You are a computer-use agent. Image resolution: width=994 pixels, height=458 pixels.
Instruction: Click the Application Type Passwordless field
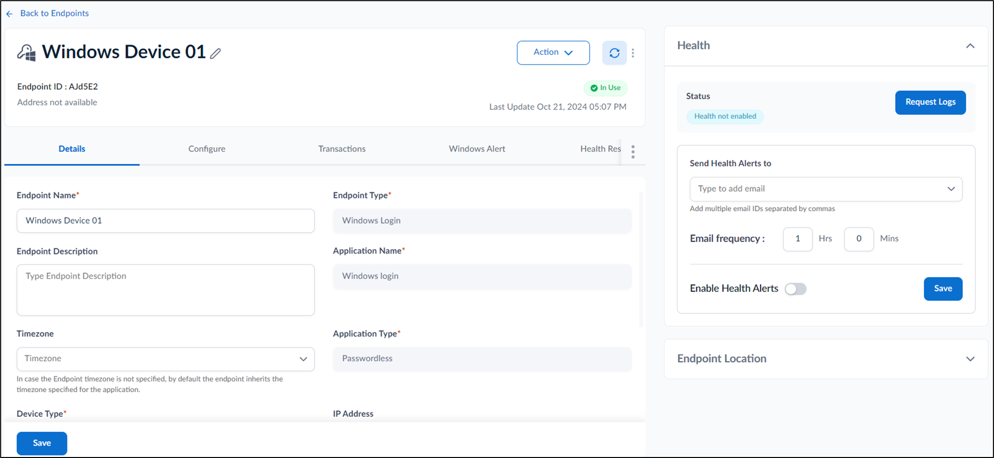tap(482, 359)
